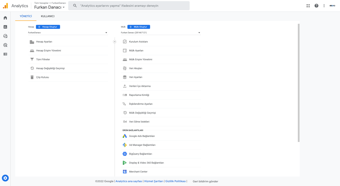Open the Furkan Danacı (281467121) property dropdown
The width and height of the screenshot is (340, 186).
[x=161, y=33]
